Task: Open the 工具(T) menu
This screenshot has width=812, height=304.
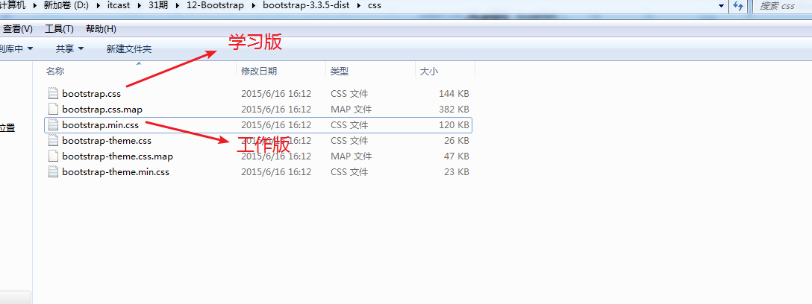Action: 59,29
